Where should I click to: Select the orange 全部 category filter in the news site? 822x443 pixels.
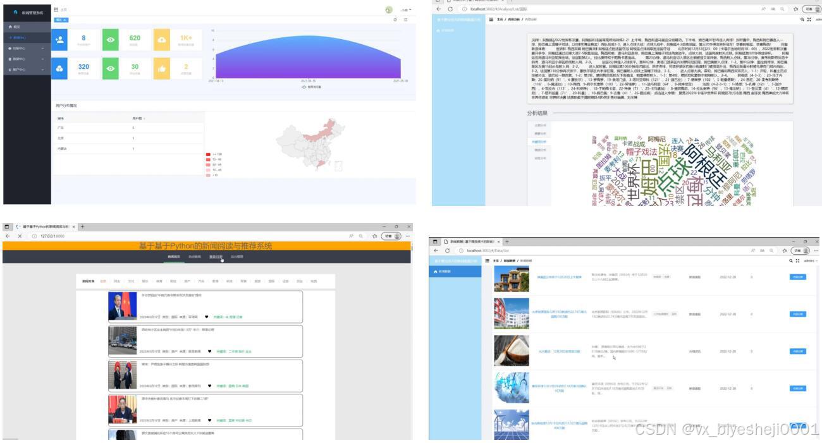tap(103, 280)
